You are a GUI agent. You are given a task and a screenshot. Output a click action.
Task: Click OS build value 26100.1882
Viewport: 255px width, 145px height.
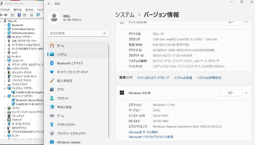[x=160, y=121]
